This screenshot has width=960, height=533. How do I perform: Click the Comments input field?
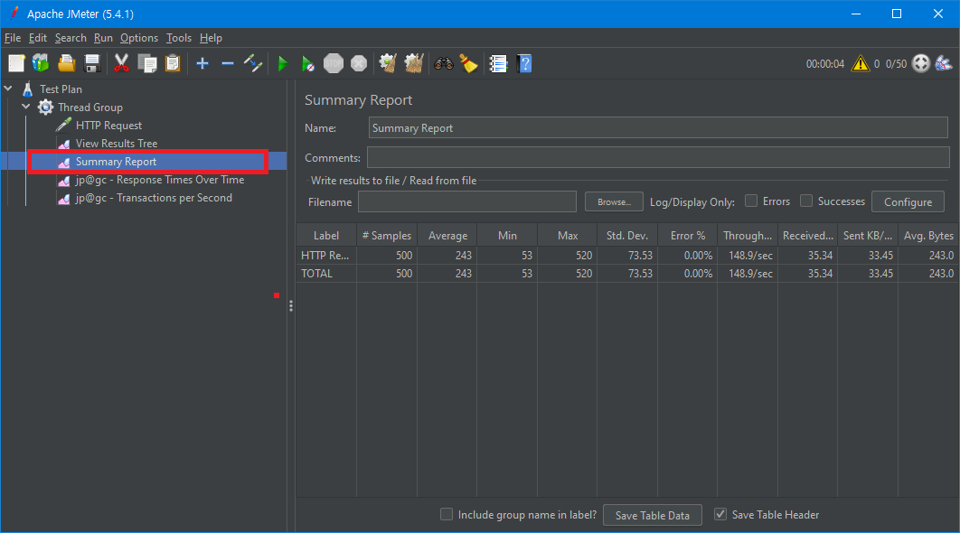(x=658, y=157)
